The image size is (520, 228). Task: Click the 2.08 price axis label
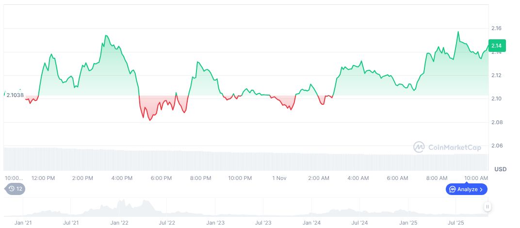click(x=496, y=122)
